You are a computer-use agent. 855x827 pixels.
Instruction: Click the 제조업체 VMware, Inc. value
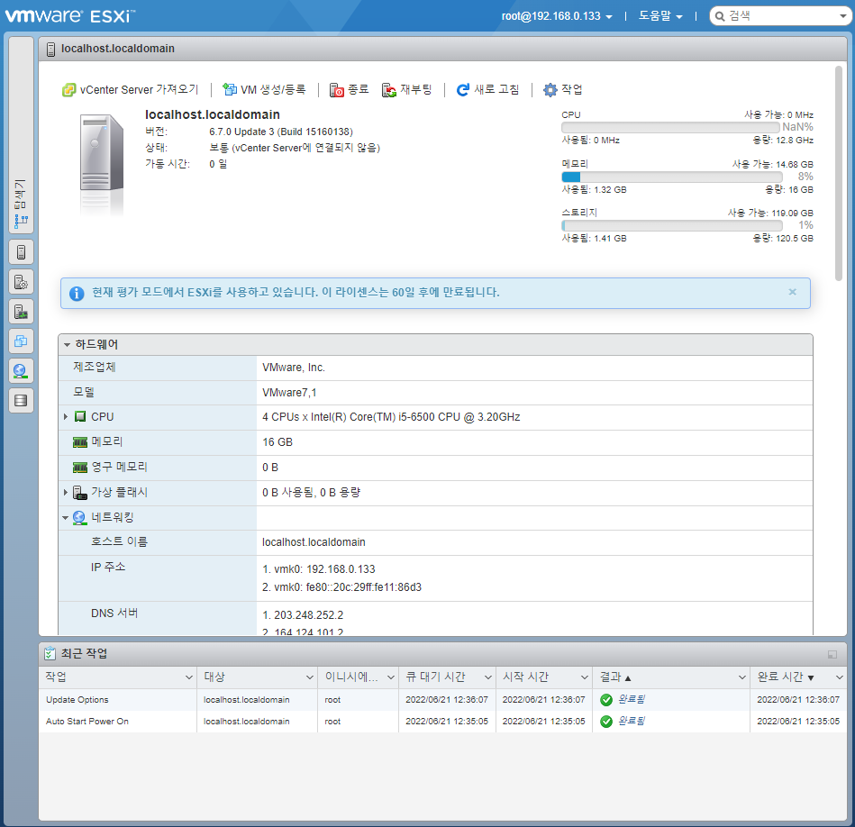[294, 368]
